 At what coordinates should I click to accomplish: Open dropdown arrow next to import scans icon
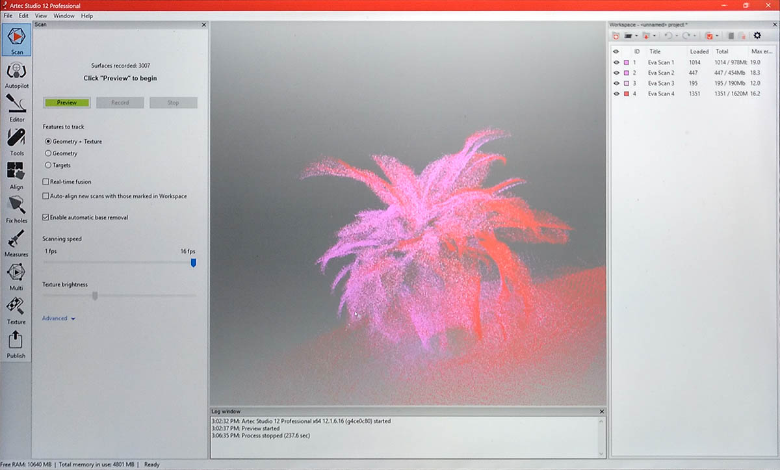tap(654, 36)
